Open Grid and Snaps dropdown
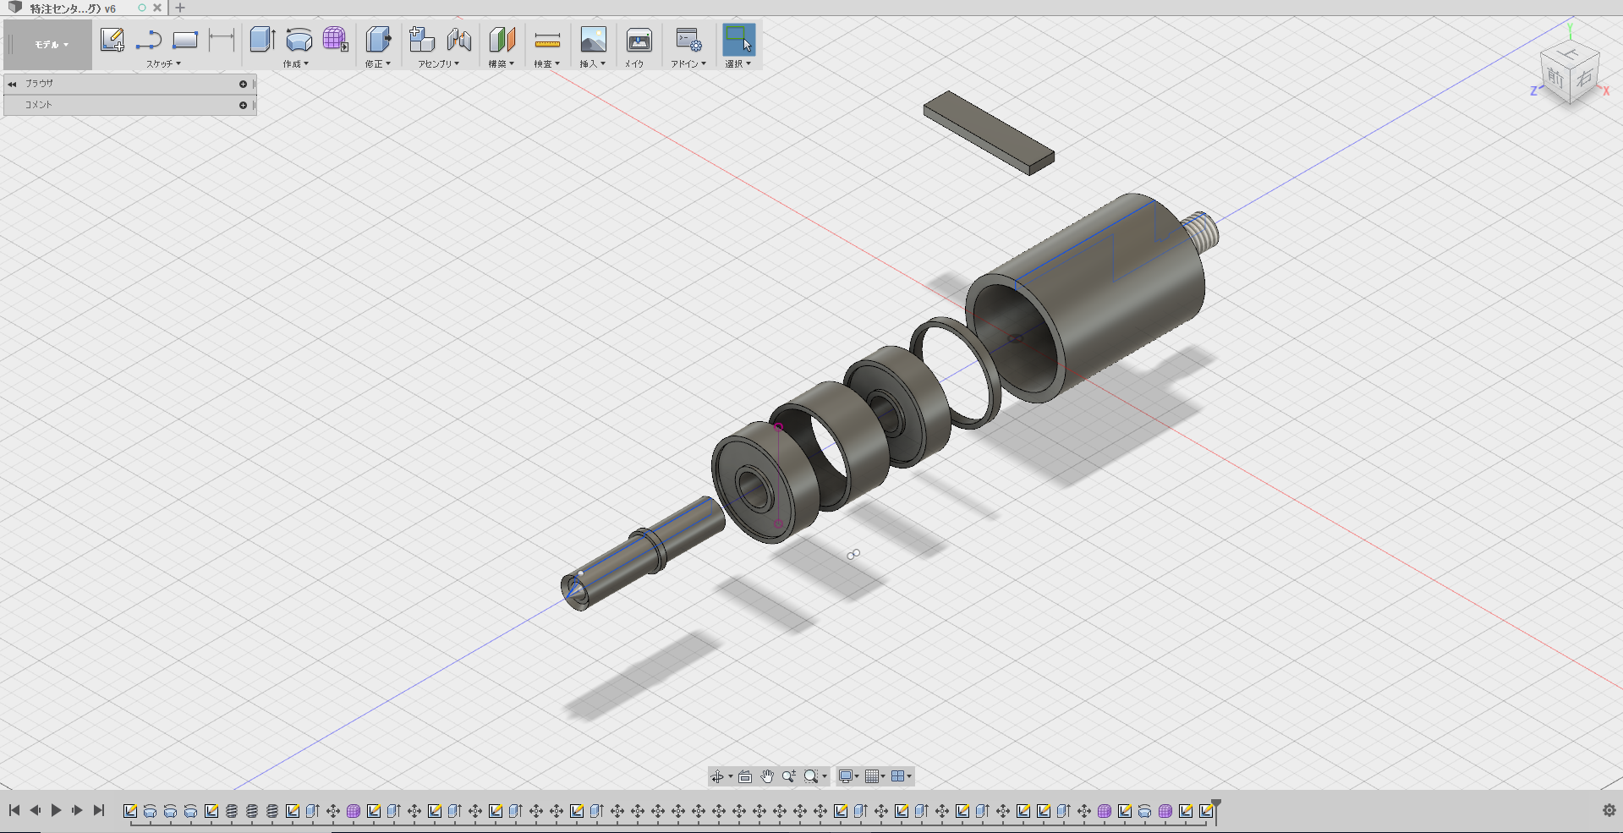 [875, 776]
